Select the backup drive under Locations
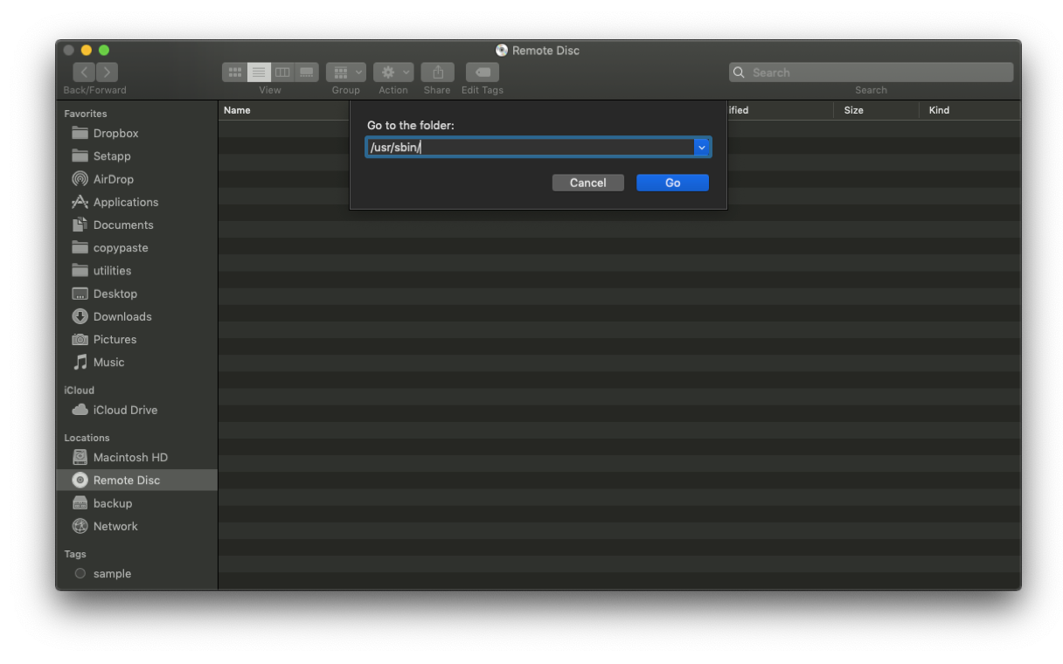Image resolution: width=1063 pixels, height=664 pixels. coord(136,503)
